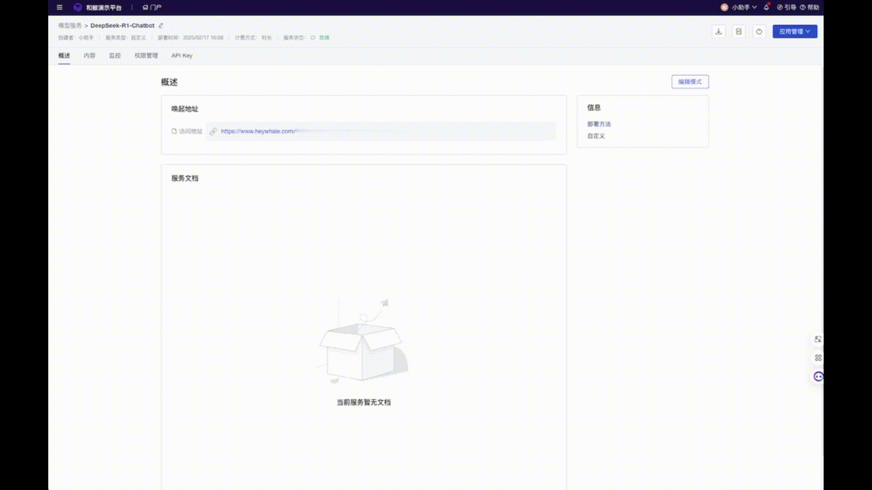Switch to the API Key tab
The image size is (872, 490).
click(182, 55)
